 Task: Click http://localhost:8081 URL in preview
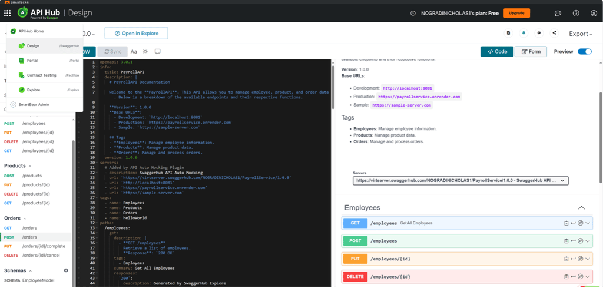[x=407, y=88]
